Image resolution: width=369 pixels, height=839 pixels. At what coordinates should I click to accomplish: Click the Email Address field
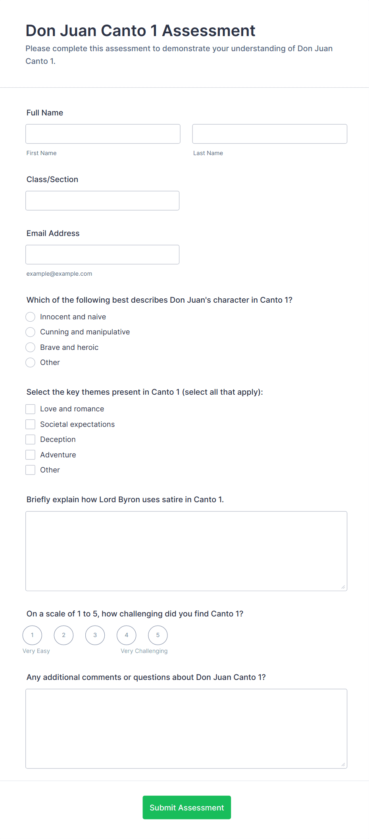(x=102, y=254)
